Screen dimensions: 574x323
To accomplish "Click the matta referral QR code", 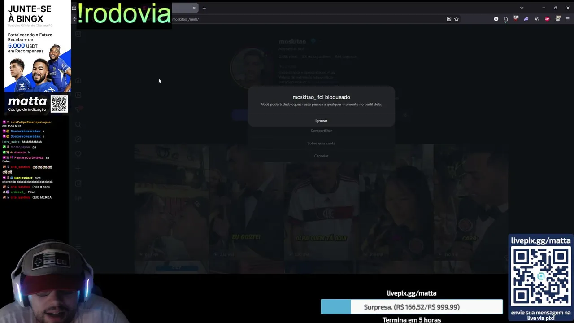I will [59, 104].
